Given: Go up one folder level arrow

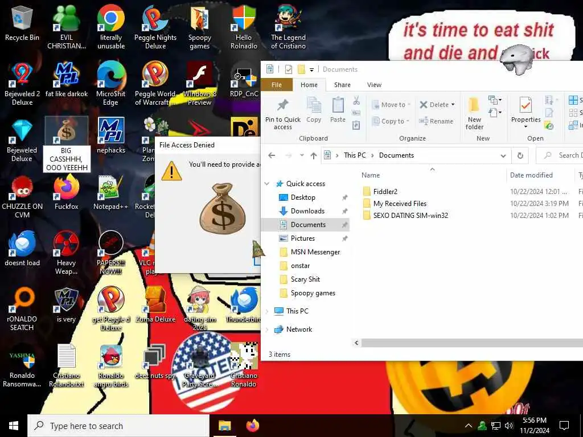Looking at the screenshot, I should [x=314, y=155].
